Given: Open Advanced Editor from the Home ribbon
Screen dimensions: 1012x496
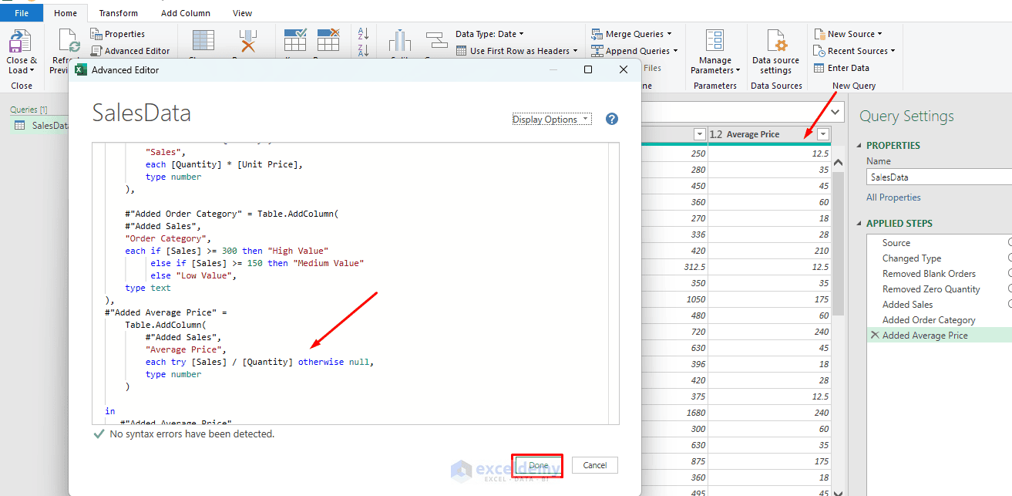Looking at the screenshot, I should pyautogui.click(x=131, y=51).
